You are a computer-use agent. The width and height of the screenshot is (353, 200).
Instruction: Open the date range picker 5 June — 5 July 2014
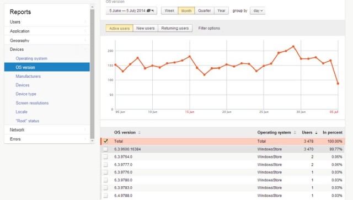[131, 10]
